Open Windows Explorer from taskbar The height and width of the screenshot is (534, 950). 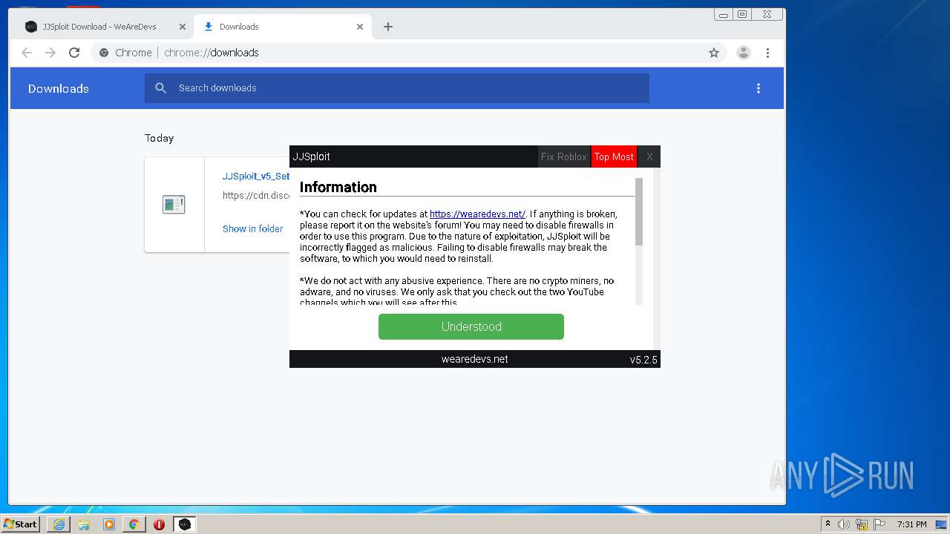click(84, 524)
